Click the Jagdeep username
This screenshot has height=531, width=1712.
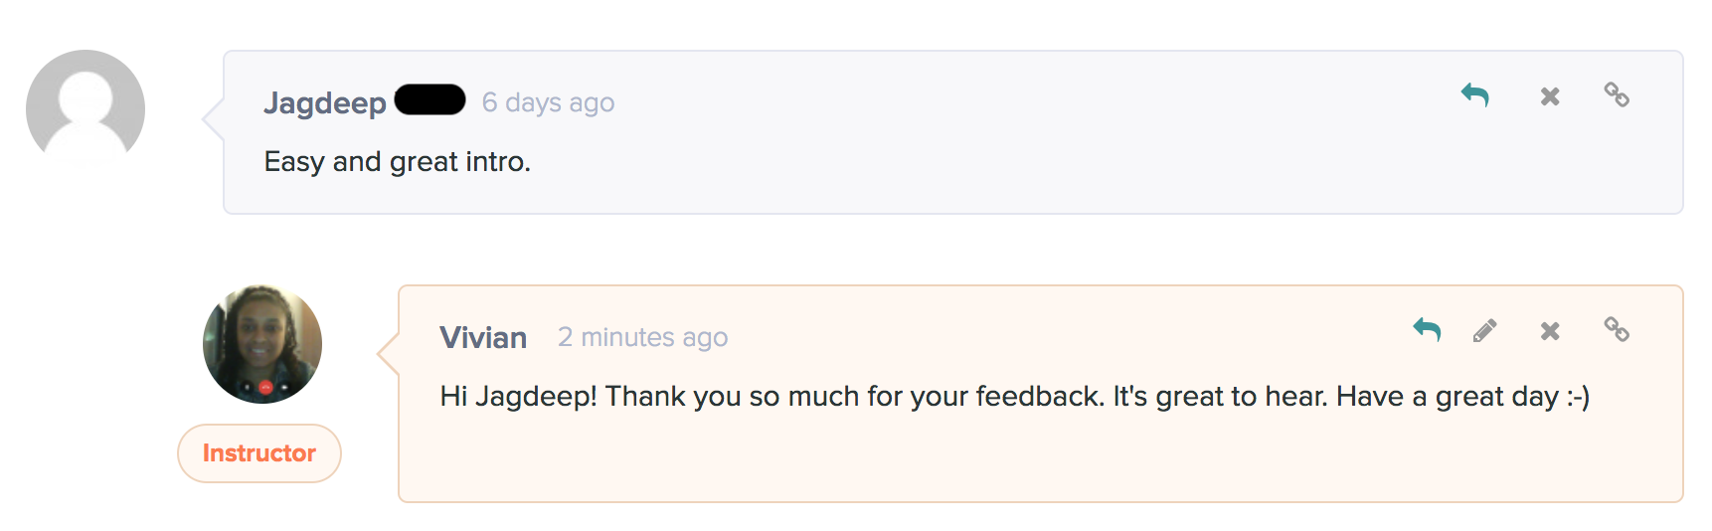coord(325,103)
